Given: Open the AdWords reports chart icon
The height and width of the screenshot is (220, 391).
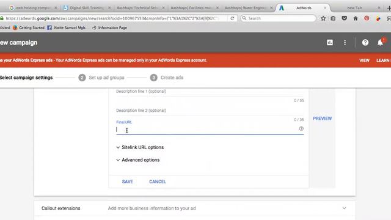Looking at the screenshot, I should 330,42.
